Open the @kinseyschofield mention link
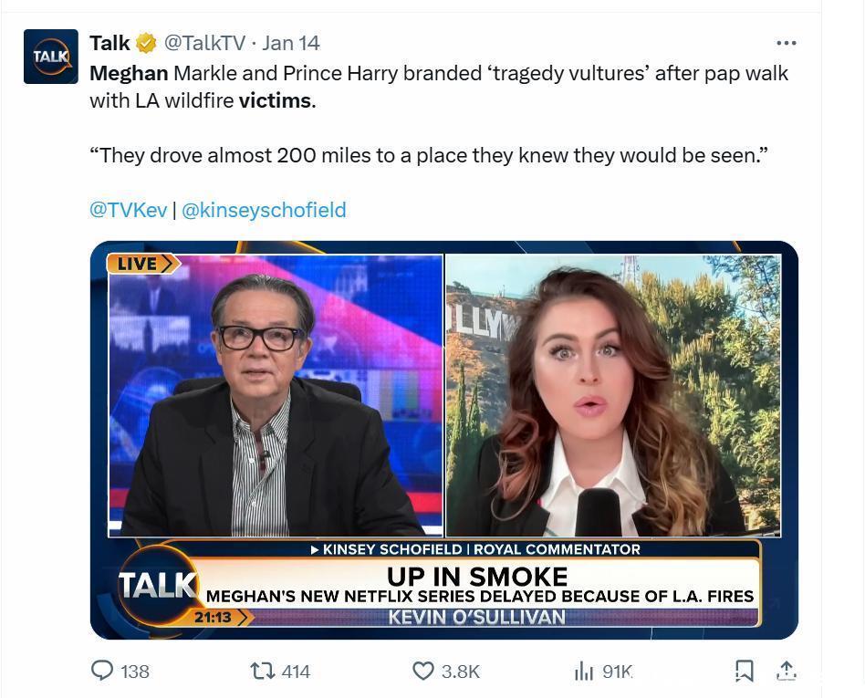The image size is (865, 698). point(264,210)
